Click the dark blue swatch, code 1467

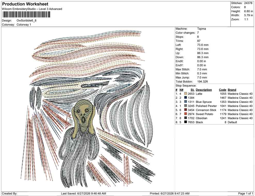pos(185,98)
